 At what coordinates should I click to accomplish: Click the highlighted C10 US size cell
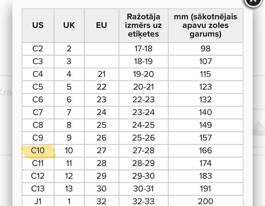point(38,150)
